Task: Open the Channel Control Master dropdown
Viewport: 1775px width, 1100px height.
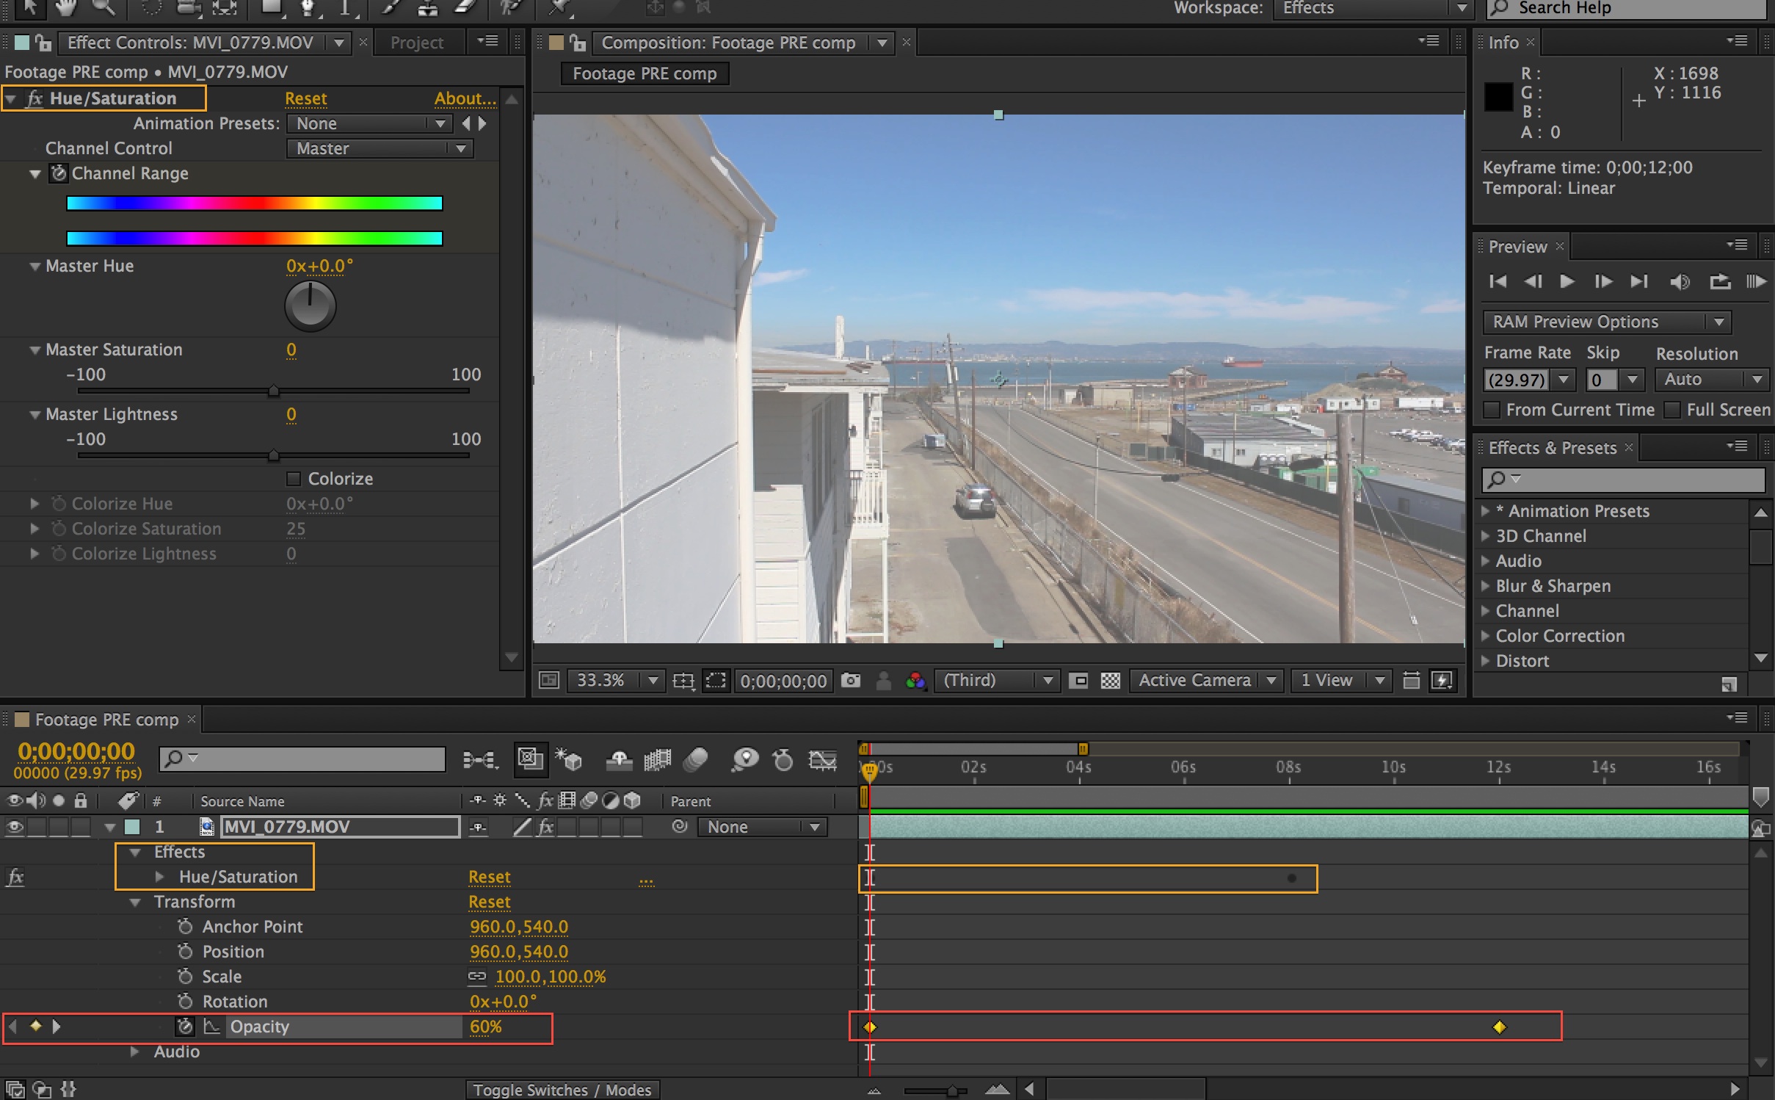Action: pyautogui.click(x=380, y=149)
